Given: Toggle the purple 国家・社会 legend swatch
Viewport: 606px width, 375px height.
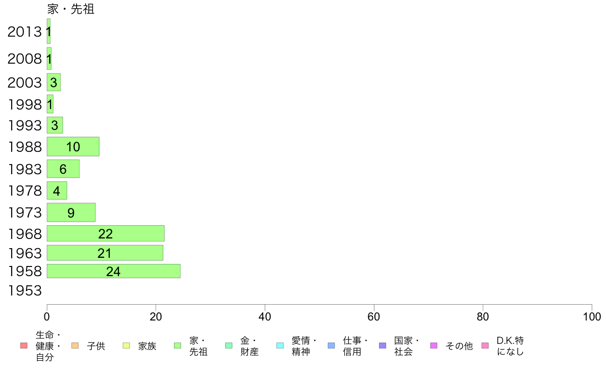Looking at the screenshot, I should point(383,345).
